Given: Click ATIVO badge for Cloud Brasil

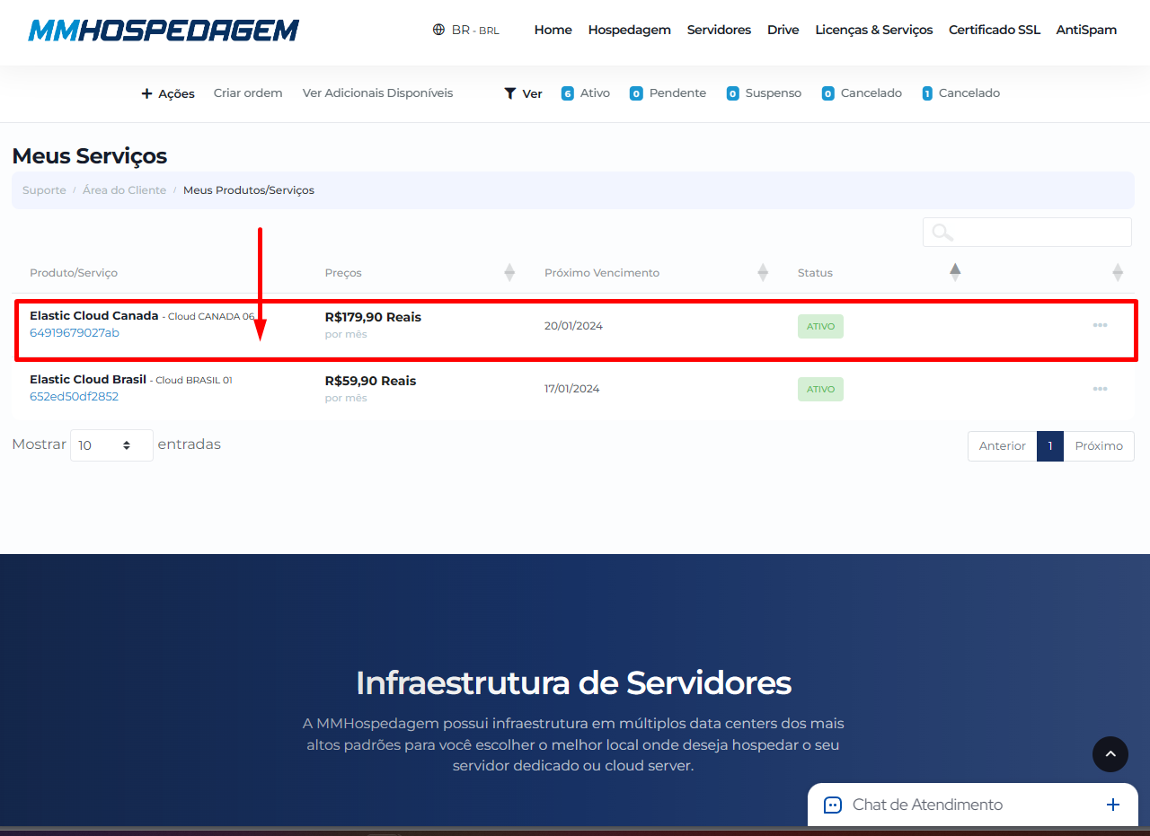Looking at the screenshot, I should 820,389.
